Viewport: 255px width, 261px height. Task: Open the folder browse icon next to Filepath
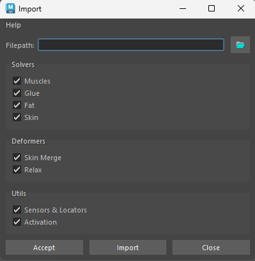click(240, 45)
